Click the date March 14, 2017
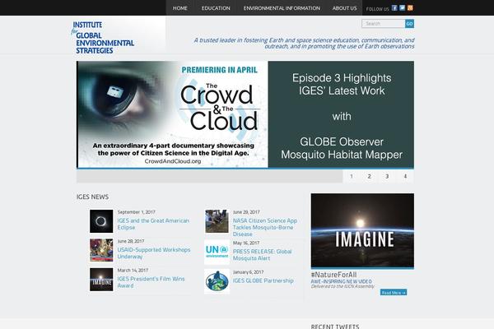The image size is (494, 329). click(133, 270)
